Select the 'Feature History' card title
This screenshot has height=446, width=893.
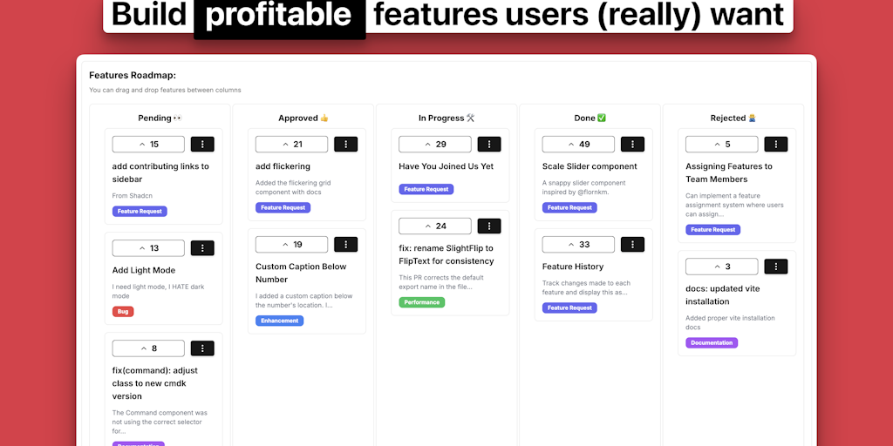point(573,267)
